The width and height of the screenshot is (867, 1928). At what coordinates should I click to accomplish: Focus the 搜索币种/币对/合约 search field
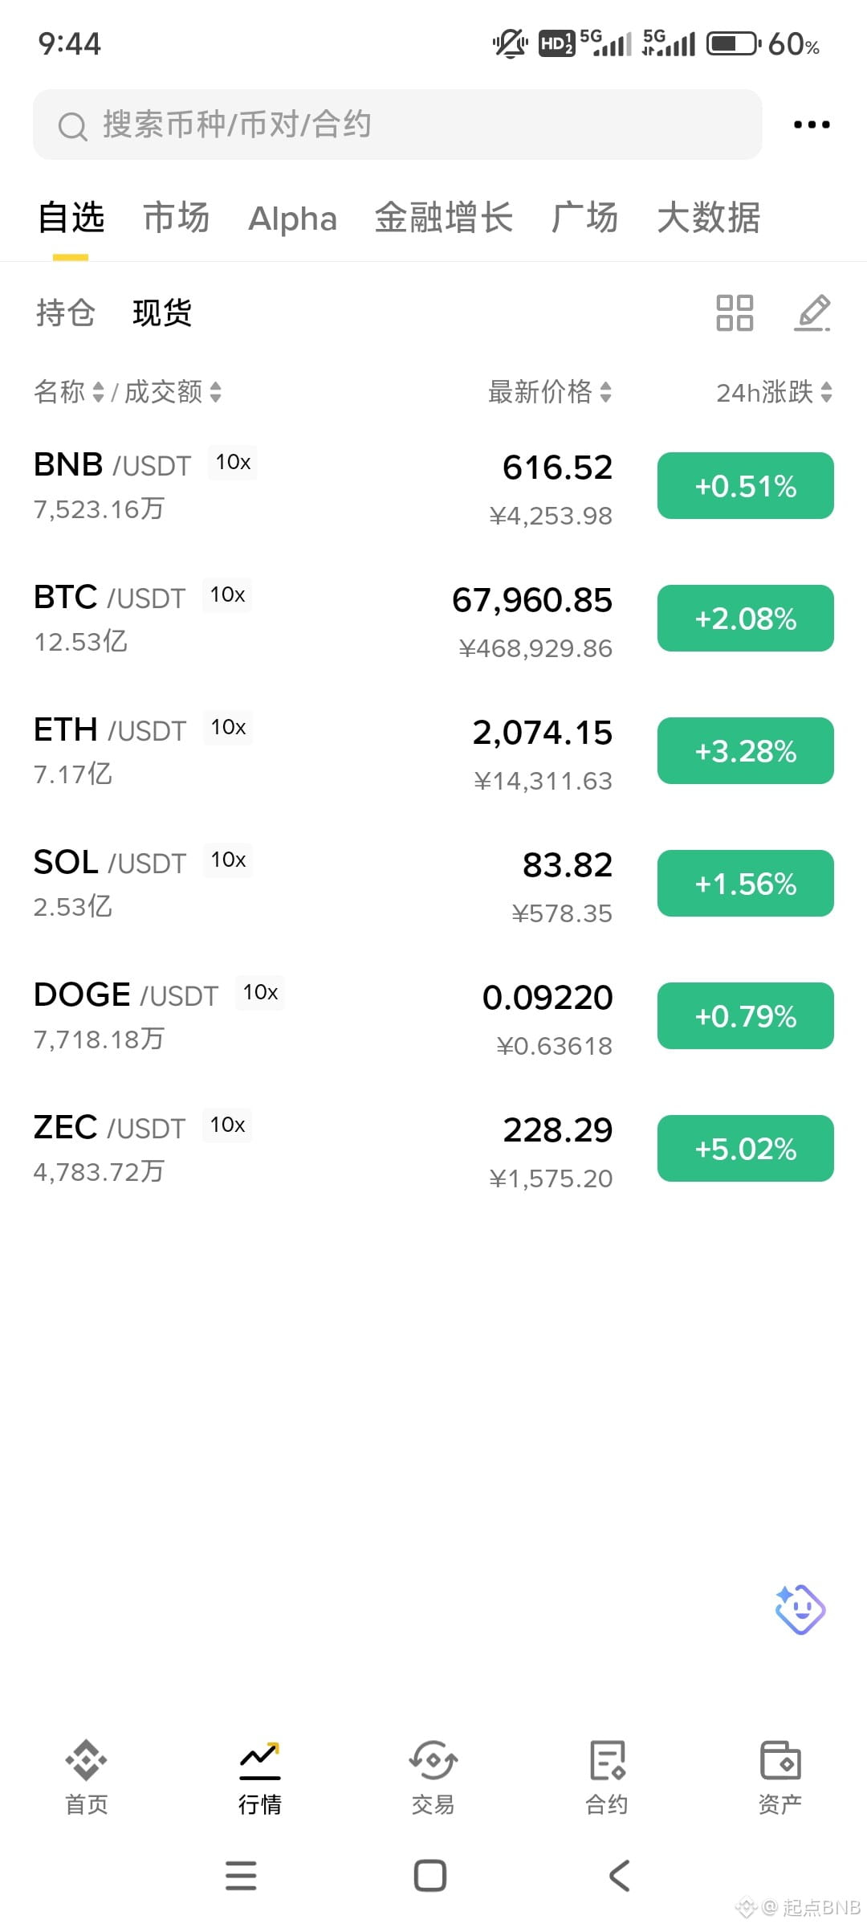pos(397,125)
